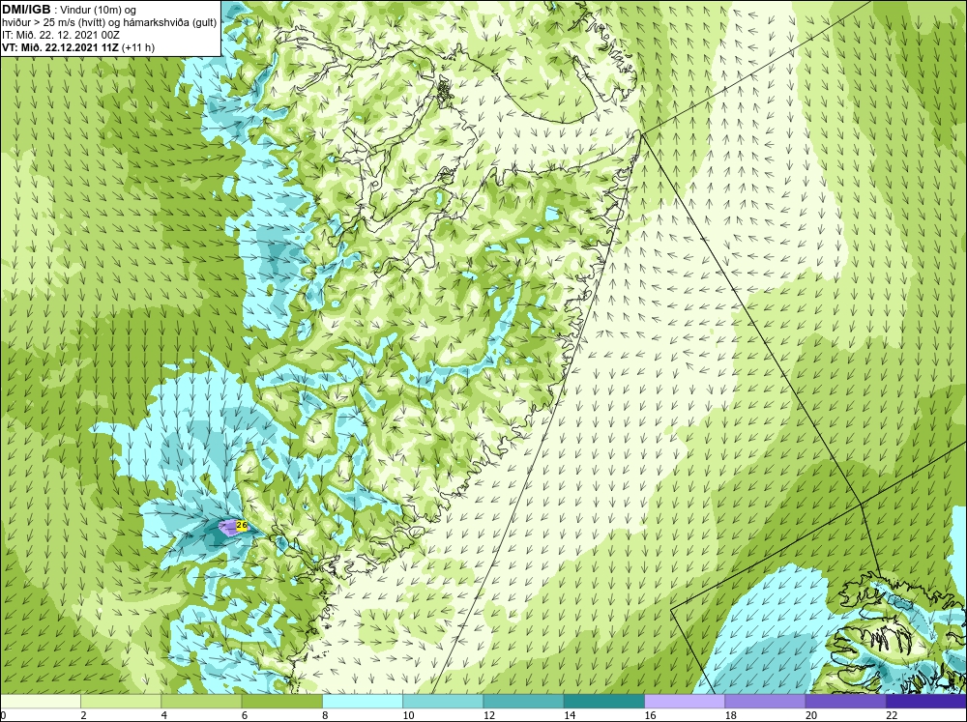
Task: Click the legend scale number 22
Action: click(892, 715)
